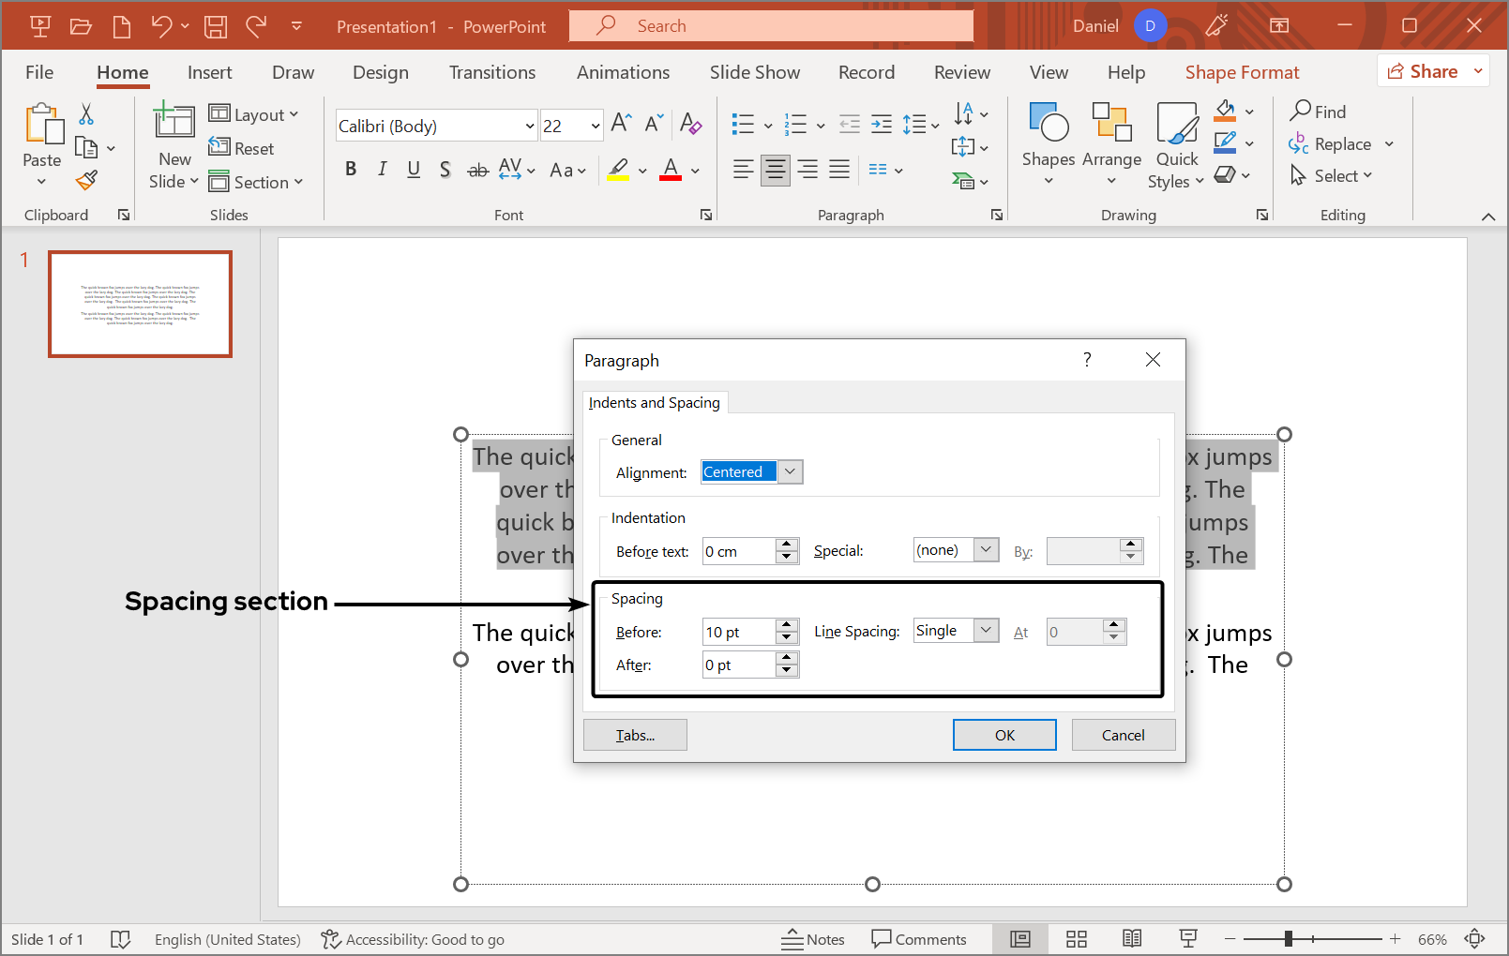Expand the Line Spacing dropdown

[x=986, y=631]
